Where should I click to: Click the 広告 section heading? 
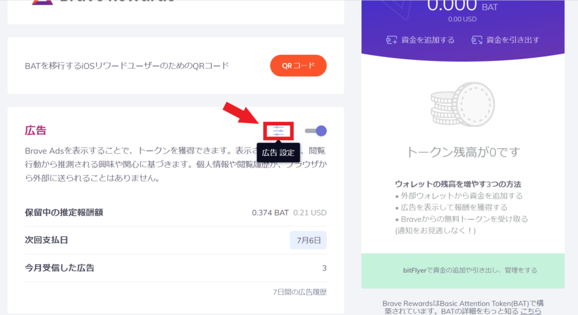coord(36,130)
